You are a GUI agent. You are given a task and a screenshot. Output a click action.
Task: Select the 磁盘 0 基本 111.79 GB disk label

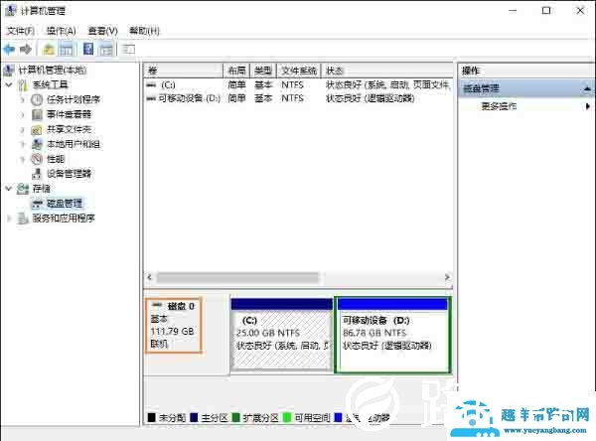click(173, 326)
